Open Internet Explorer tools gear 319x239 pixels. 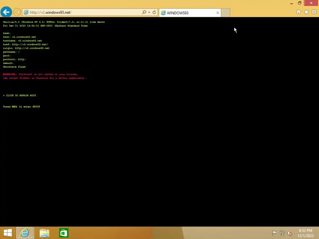click(x=314, y=12)
